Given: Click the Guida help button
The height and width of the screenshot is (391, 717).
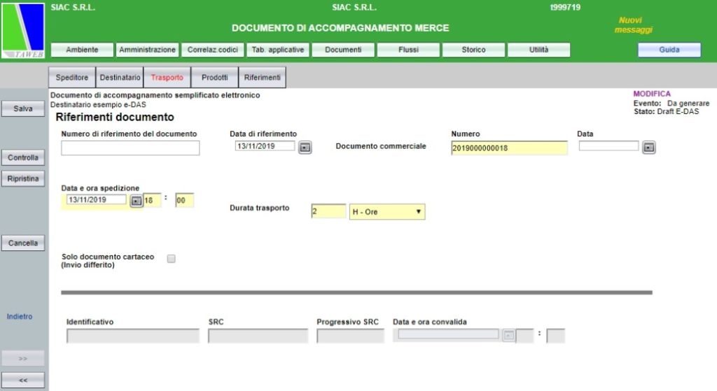Looking at the screenshot, I should (x=669, y=50).
